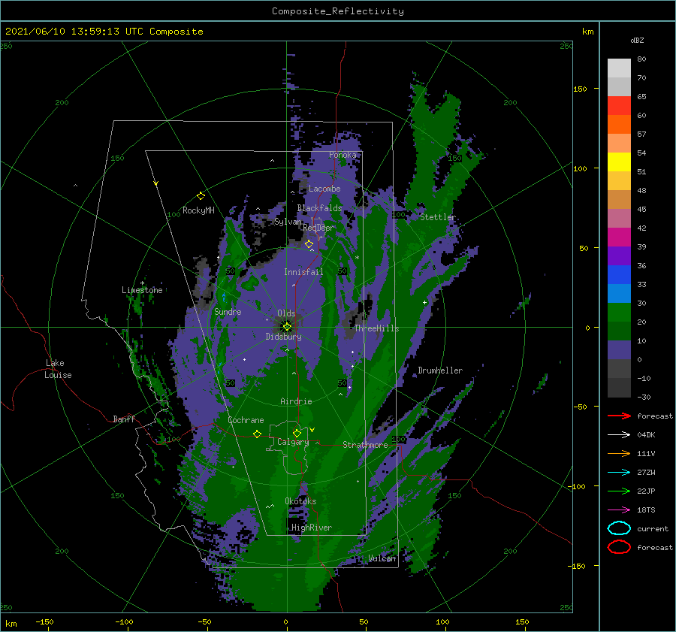Click the yellow diamond marker beside RockyMH
The height and width of the screenshot is (632, 676).
tap(201, 196)
